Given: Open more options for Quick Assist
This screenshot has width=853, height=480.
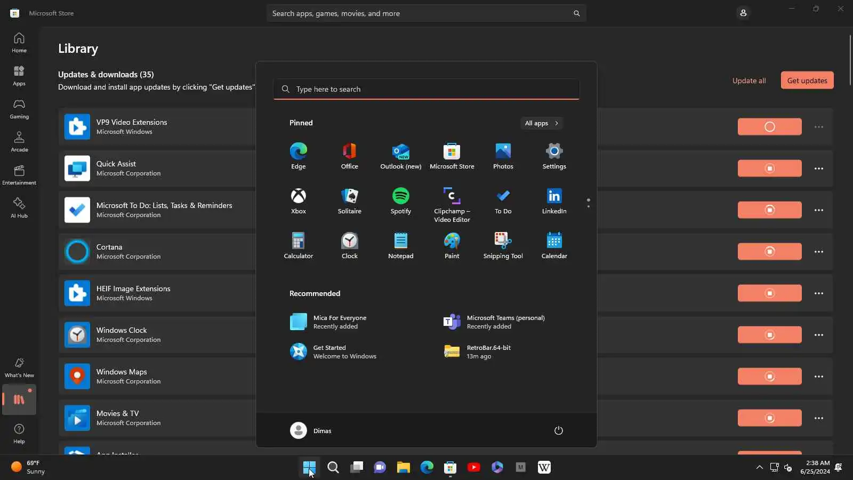Looking at the screenshot, I should coord(819,169).
